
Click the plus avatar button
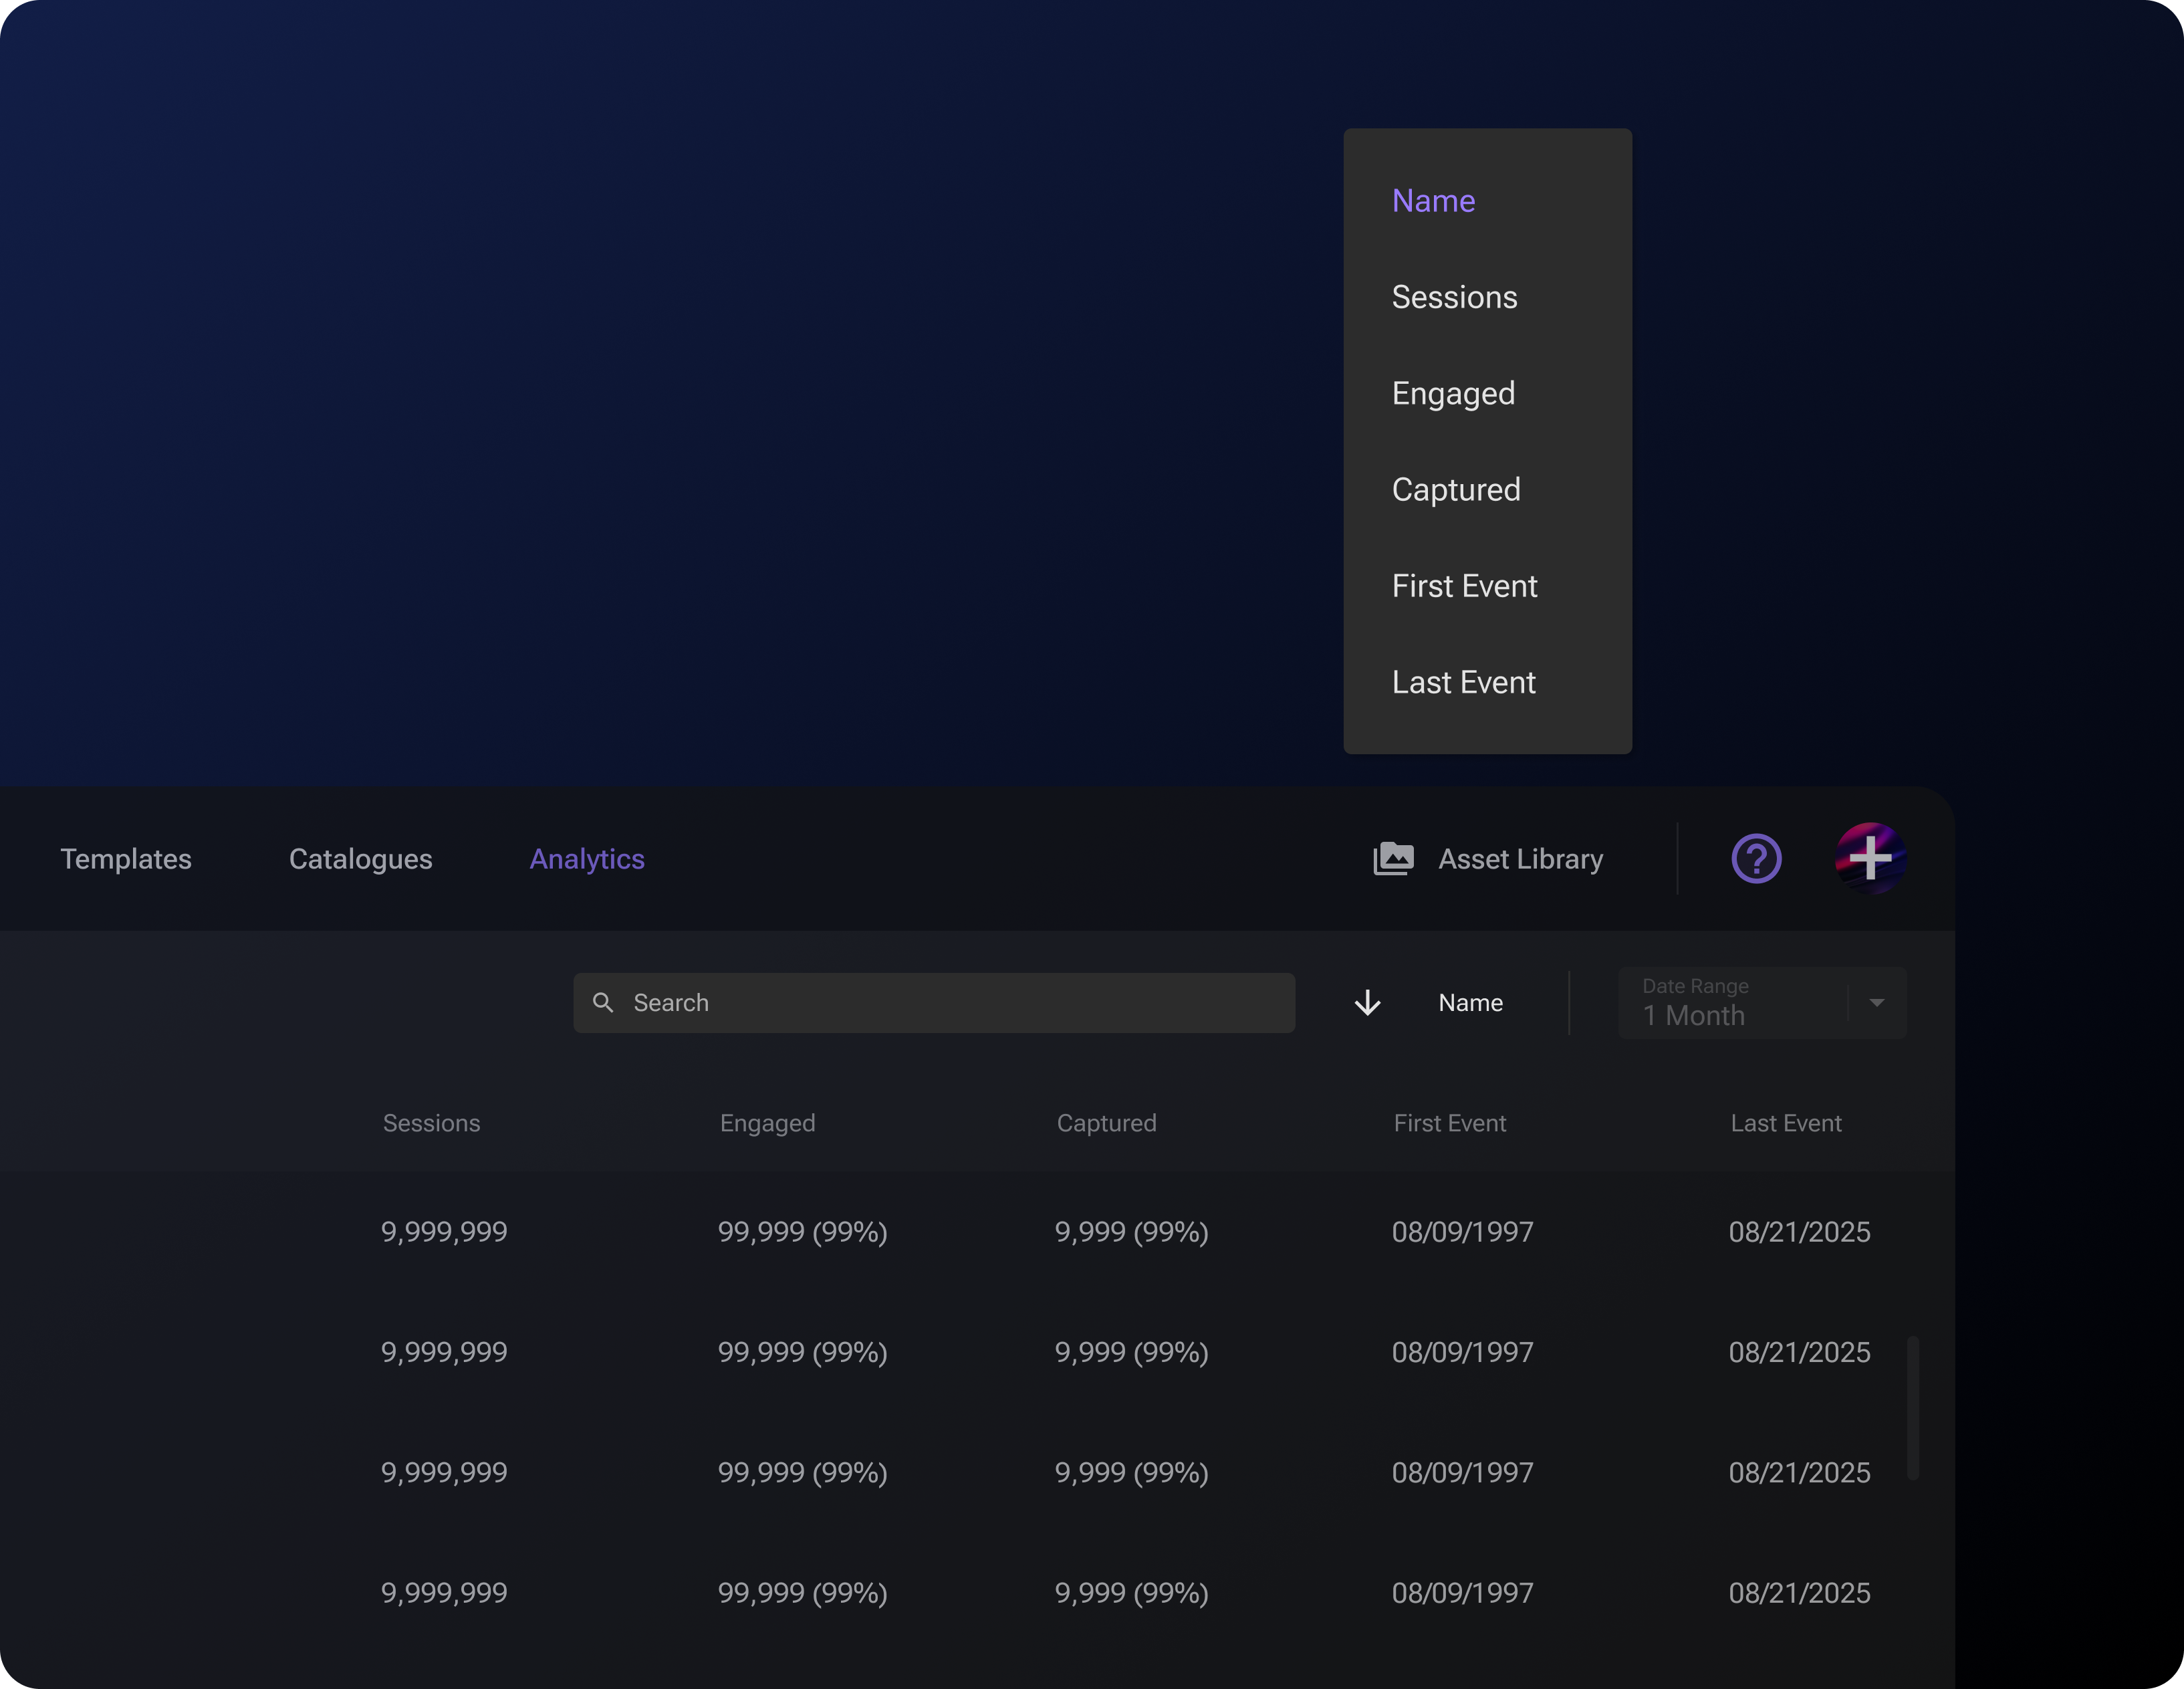[x=1870, y=858]
